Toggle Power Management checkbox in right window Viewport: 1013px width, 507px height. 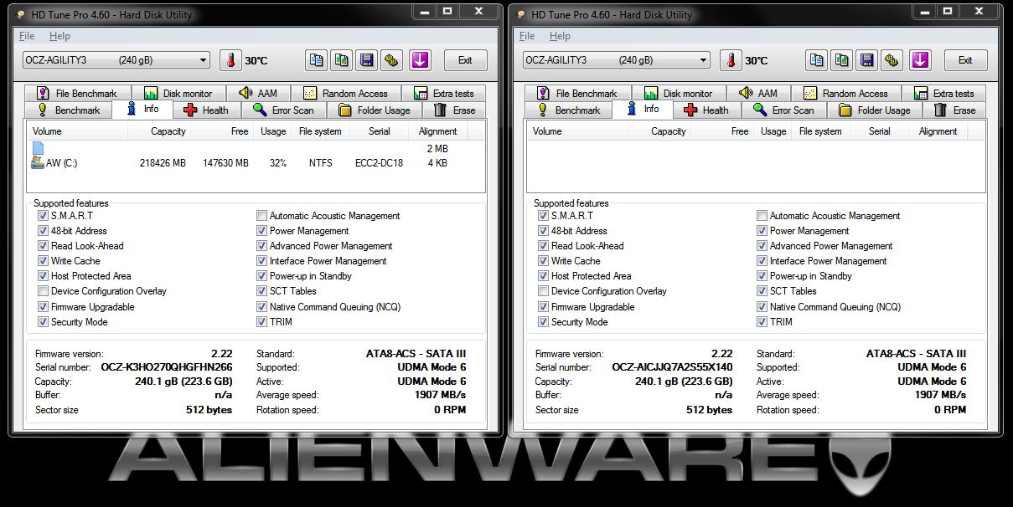pos(762,231)
